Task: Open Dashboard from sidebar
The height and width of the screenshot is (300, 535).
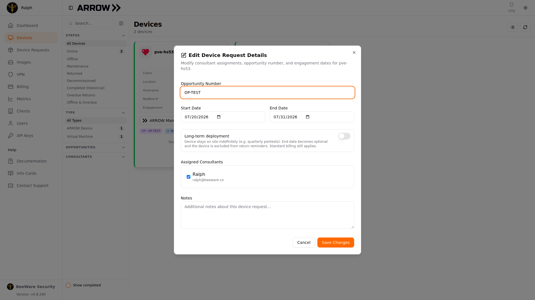Action: click(x=31, y=26)
